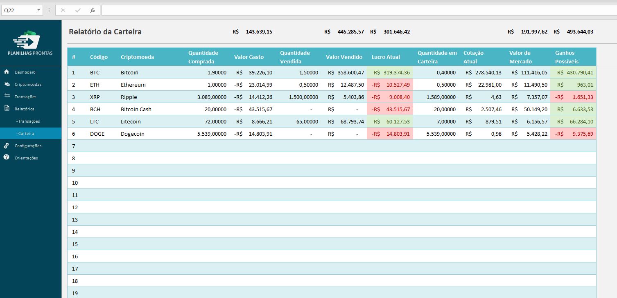Click the Cancel X icon beside the formula bar
The image size is (617, 298).
pyautogui.click(x=63, y=10)
